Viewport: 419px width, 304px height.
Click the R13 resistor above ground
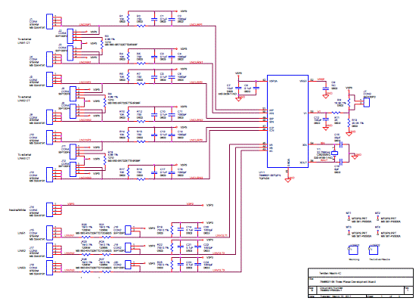click(x=349, y=123)
